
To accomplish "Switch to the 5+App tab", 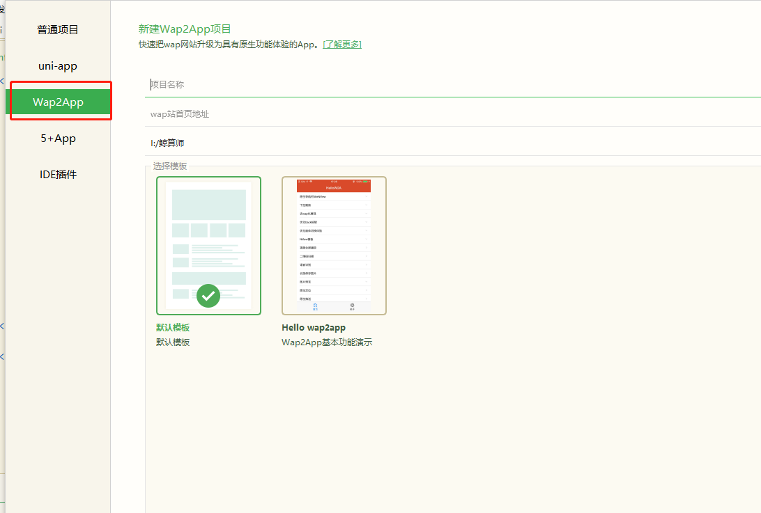I will click(58, 138).
